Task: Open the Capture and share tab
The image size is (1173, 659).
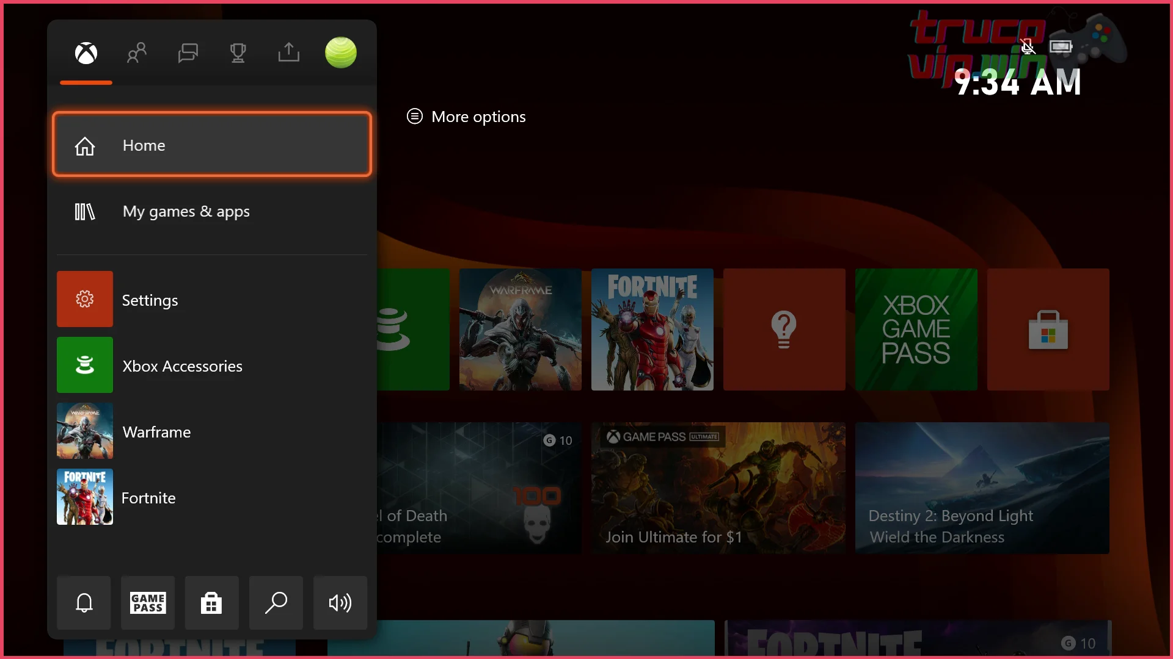Action: point(289,52)
